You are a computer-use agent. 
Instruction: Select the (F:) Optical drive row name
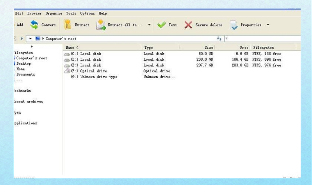(x=89, y=71)
